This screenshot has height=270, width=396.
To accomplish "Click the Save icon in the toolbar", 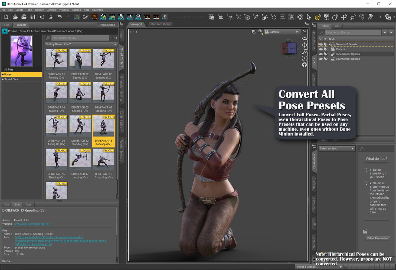I will tap(33, 16).
